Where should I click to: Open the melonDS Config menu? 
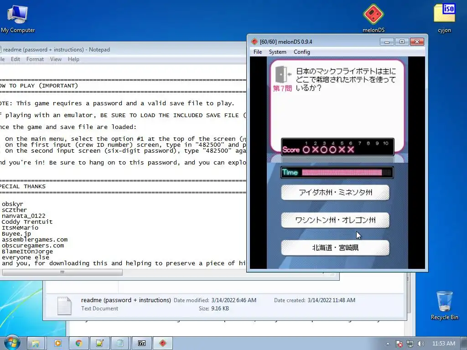(302, 52)
